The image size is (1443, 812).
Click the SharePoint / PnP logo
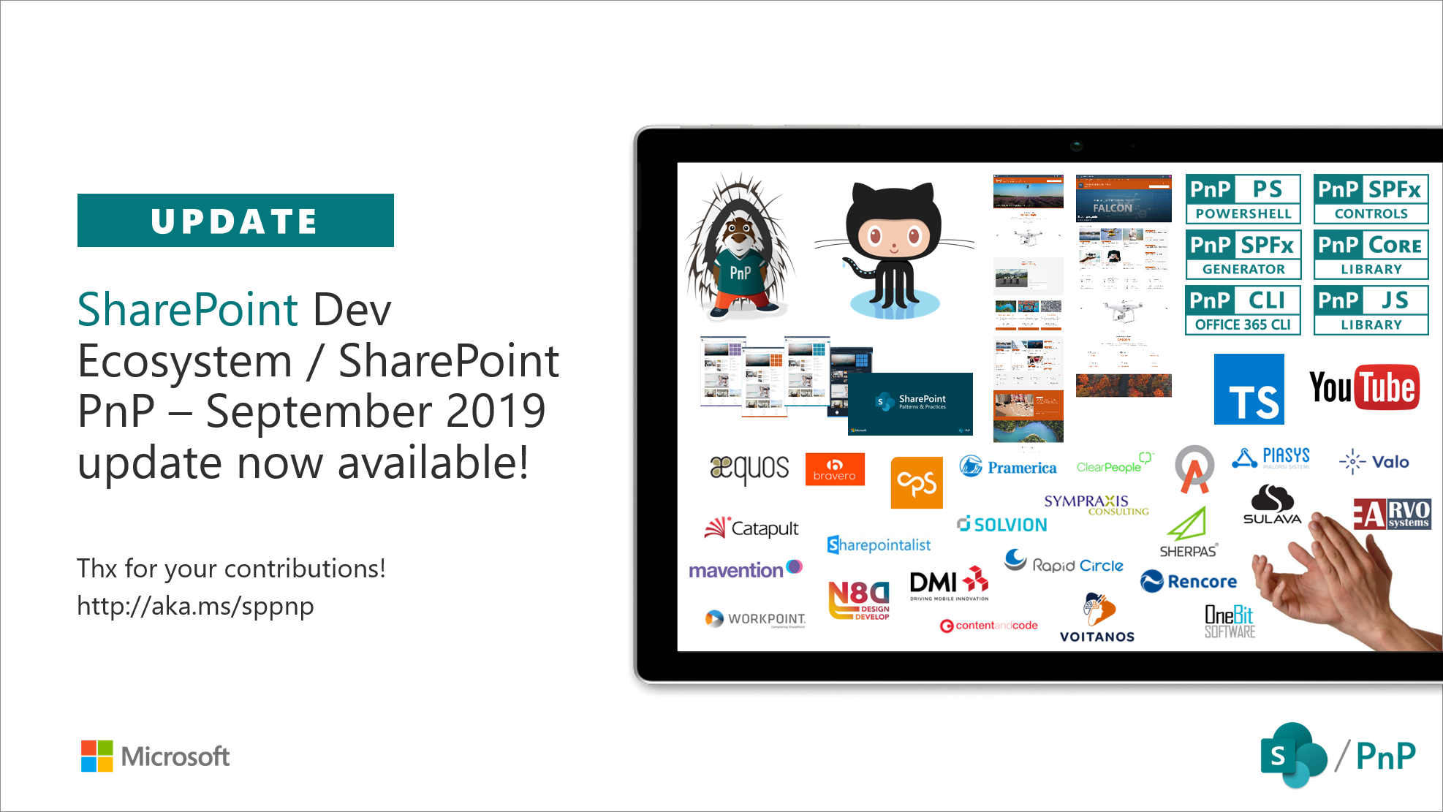[1338, 755]
